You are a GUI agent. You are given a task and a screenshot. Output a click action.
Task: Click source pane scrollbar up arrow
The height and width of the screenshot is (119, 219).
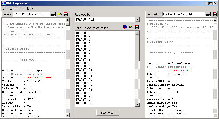click(x=68, y=20)
